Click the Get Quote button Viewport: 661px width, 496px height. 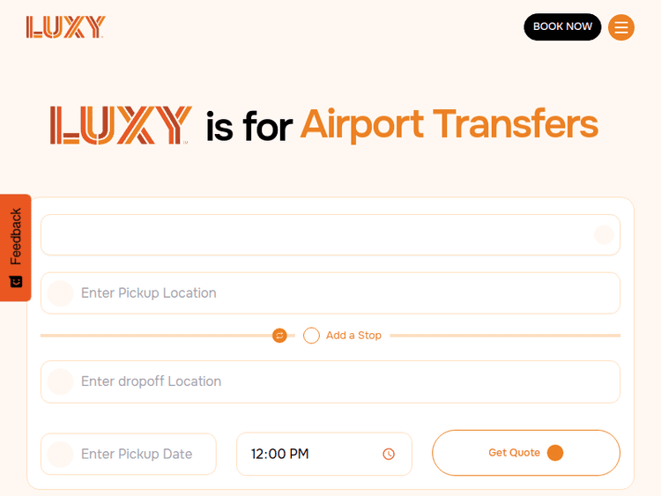(514, 453)
